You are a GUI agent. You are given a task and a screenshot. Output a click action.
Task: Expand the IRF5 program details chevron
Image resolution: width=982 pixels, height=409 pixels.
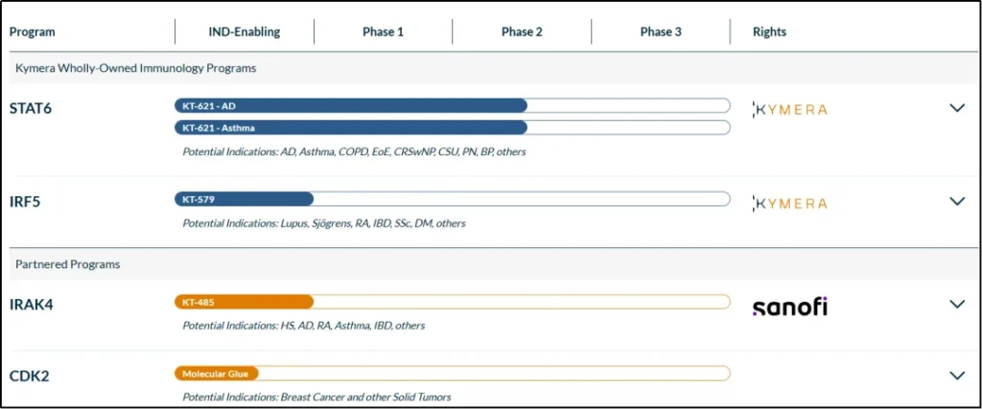(956, 201)
